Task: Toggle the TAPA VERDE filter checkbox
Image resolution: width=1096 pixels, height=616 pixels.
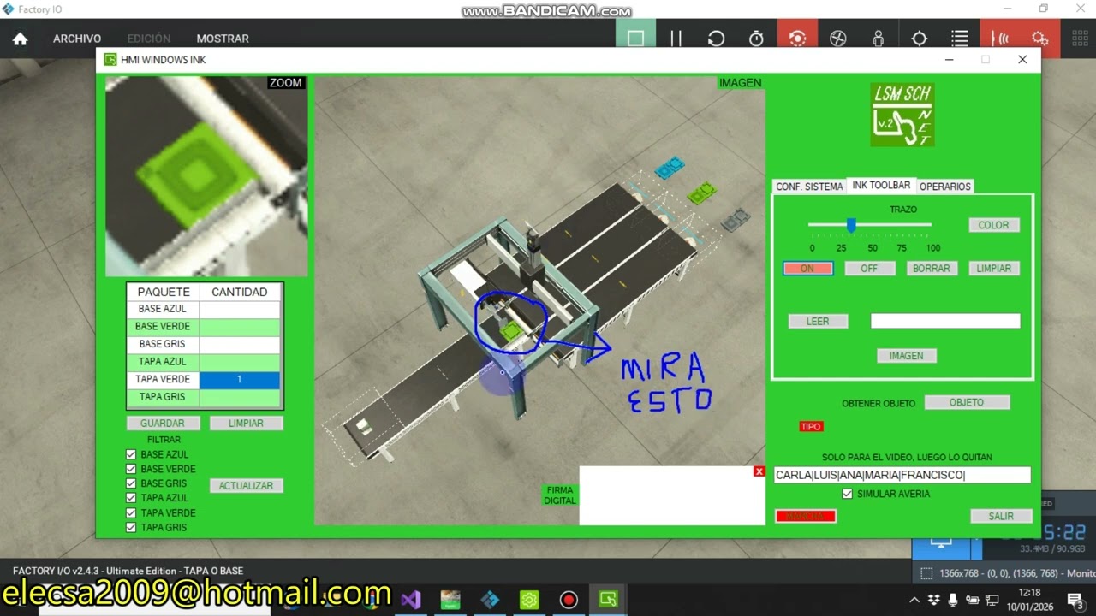Action: click(x=131, y=512)
